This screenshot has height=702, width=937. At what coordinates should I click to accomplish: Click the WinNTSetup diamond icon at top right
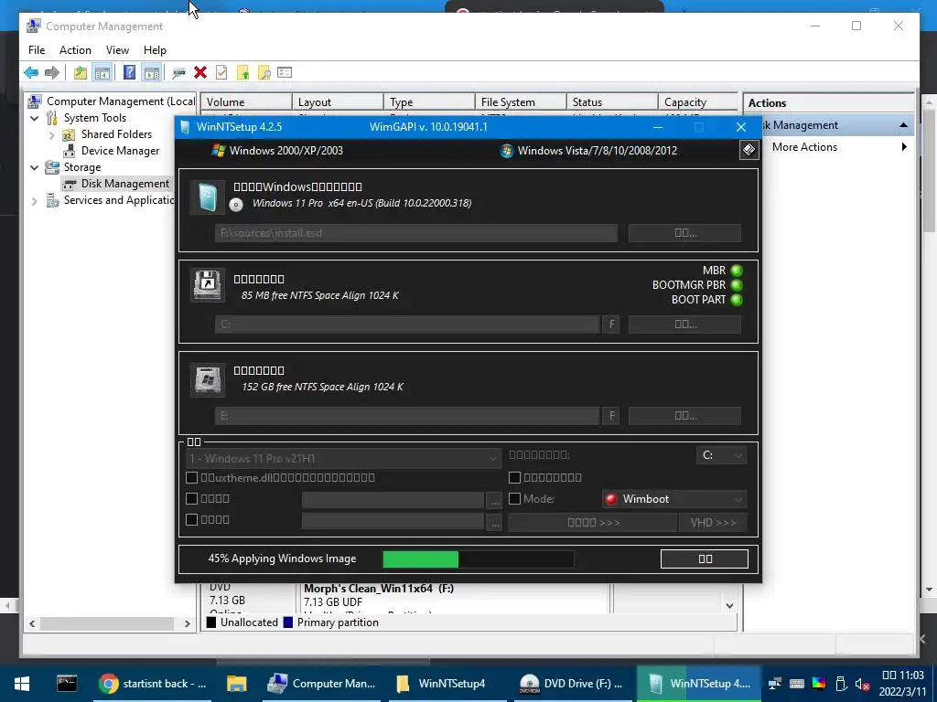point(749,150)
